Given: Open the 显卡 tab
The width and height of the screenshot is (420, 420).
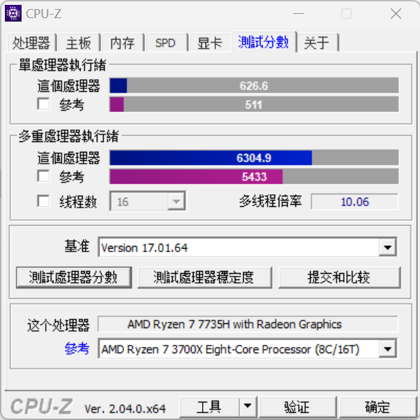Looking at the screenshot, I should click(210, 42).
